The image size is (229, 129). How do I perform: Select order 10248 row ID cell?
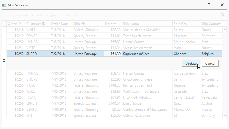pyautogui.click(x=16, y=30)
